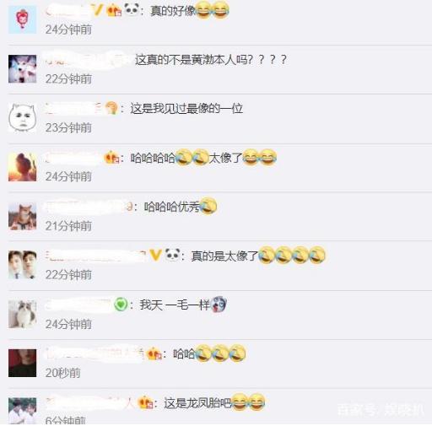Click the fluffy cat avatar beside 我天一毛一样
This screenshot has height=426, width=432.
coord(22,314)
